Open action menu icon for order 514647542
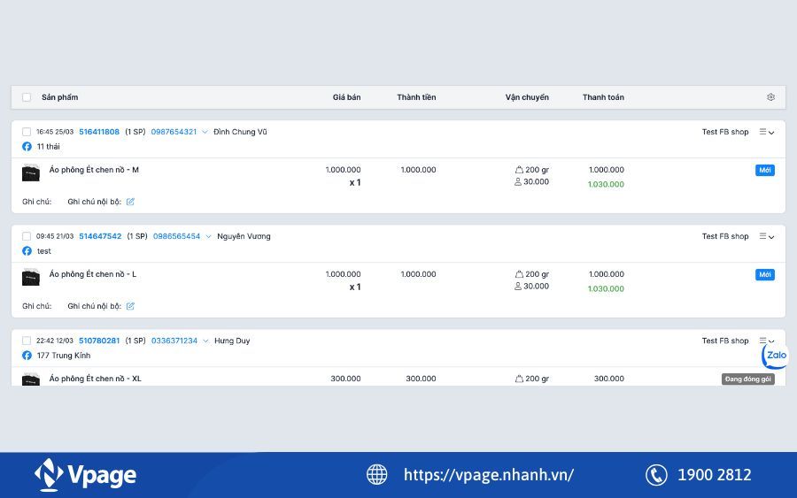Viewport: 797px width, 498px height. [766, 236]
